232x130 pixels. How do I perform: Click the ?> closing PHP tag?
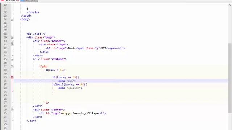[x=47, y=103]
